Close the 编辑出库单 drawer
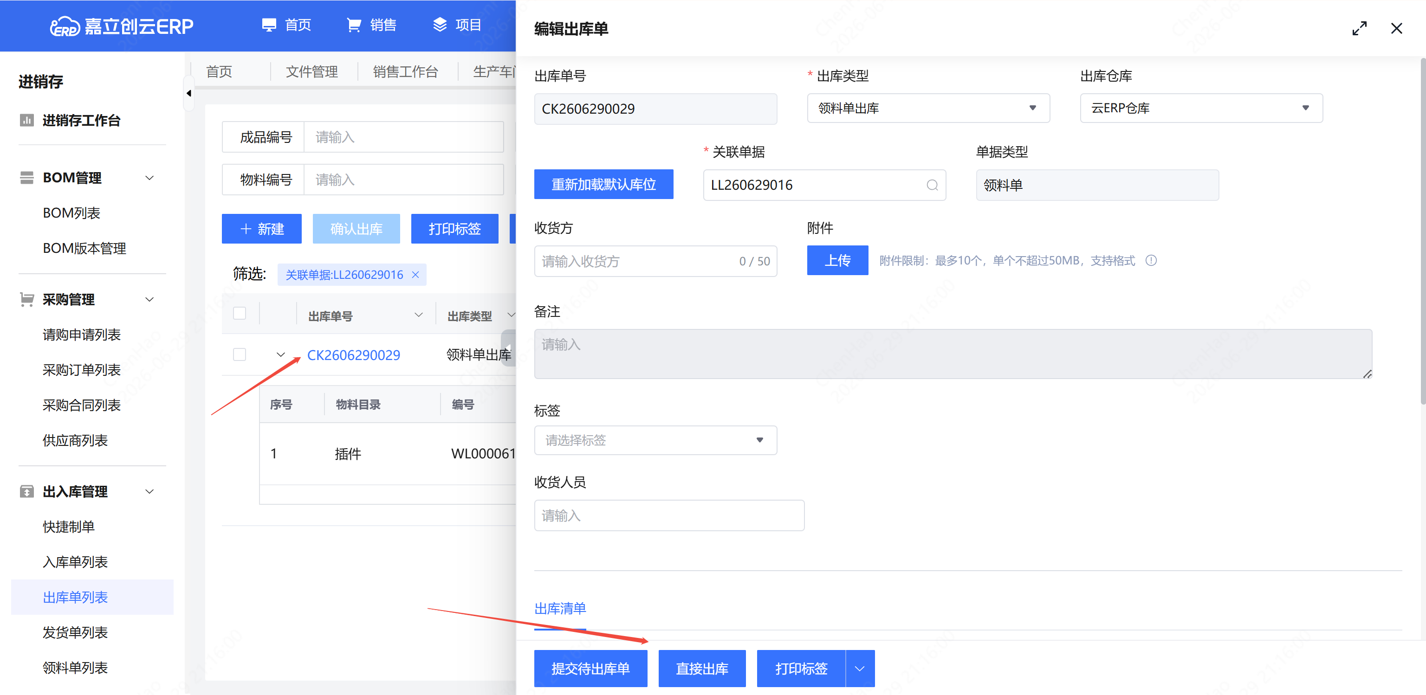This screenshot has height=695, width=1426. 1396,28
